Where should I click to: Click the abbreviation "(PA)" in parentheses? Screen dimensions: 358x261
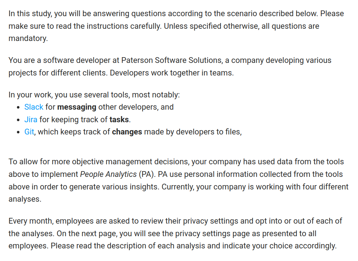[143, 174]
